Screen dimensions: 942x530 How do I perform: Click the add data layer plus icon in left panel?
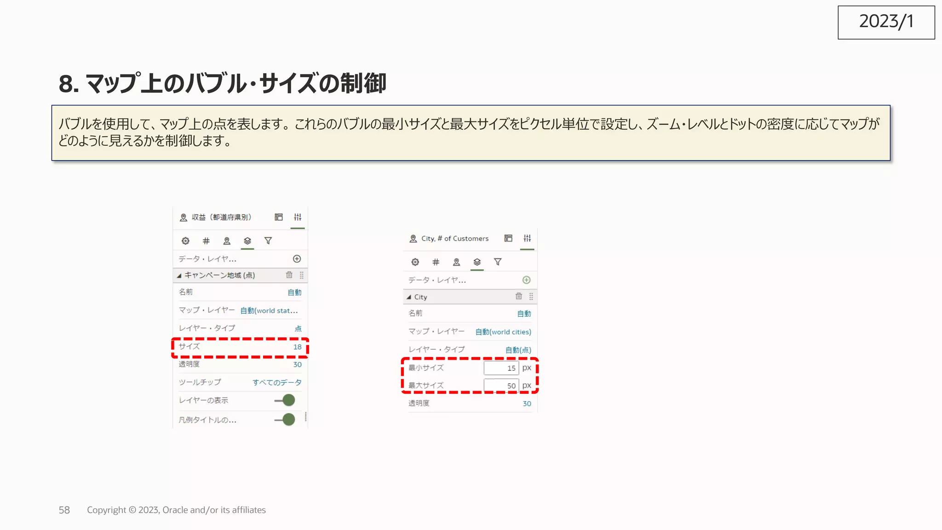(x=297, y=259)
